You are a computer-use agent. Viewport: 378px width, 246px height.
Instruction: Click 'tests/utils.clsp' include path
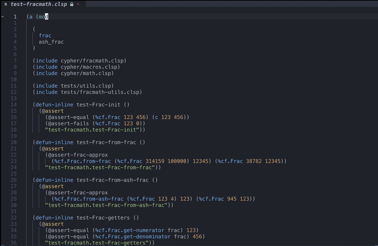click(x=86, y=86)
